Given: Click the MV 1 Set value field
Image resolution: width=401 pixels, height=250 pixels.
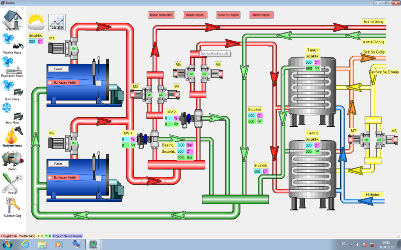Looking at the screenshot, I should 126,145.
